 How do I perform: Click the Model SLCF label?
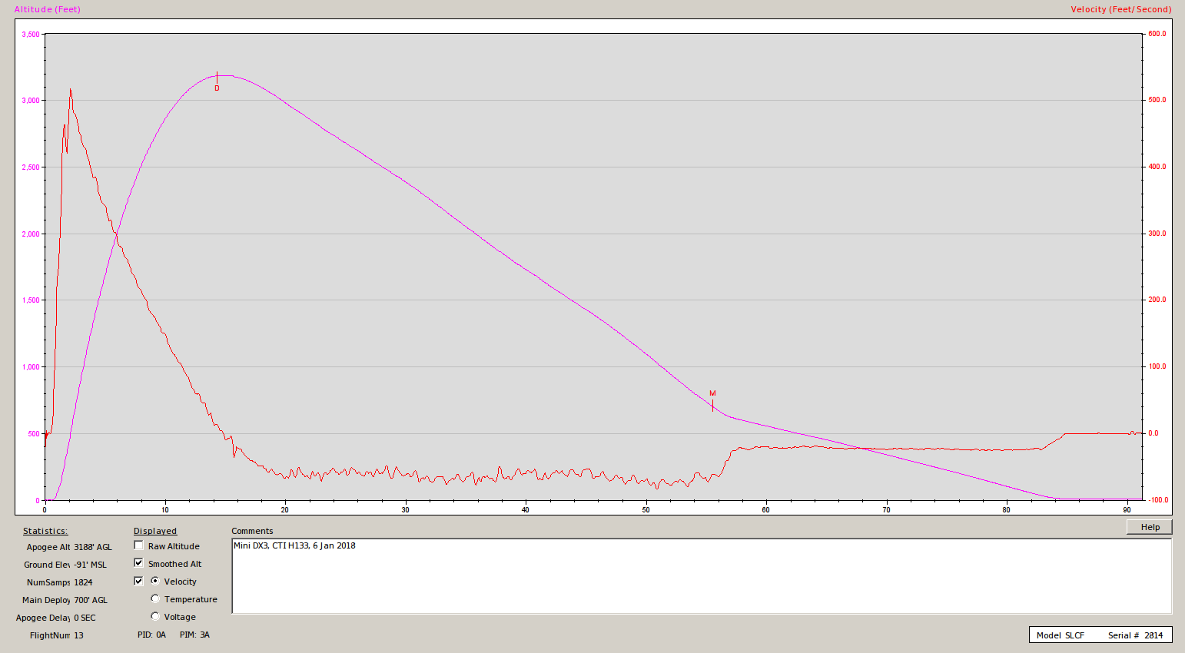[x=1060, y=635]
